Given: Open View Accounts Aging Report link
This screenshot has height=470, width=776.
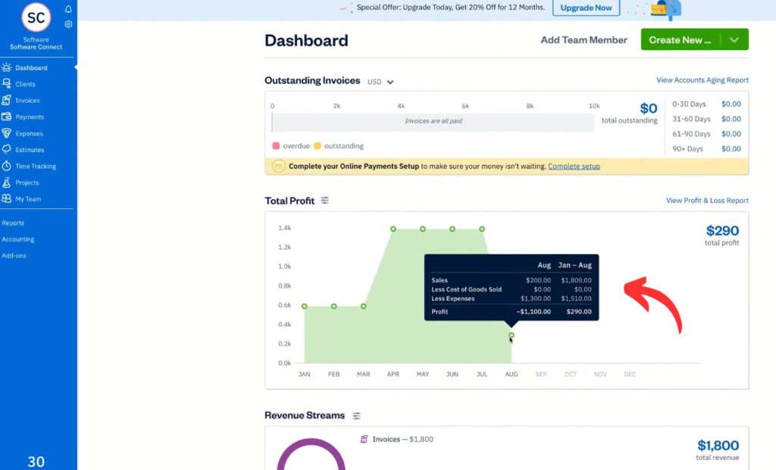Looking at the screenshot, I should [x=702, y=80].
